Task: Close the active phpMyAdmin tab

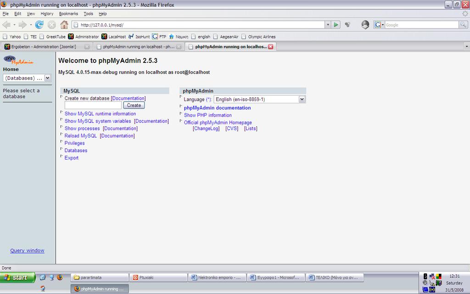Action: (x=271, y=47)
